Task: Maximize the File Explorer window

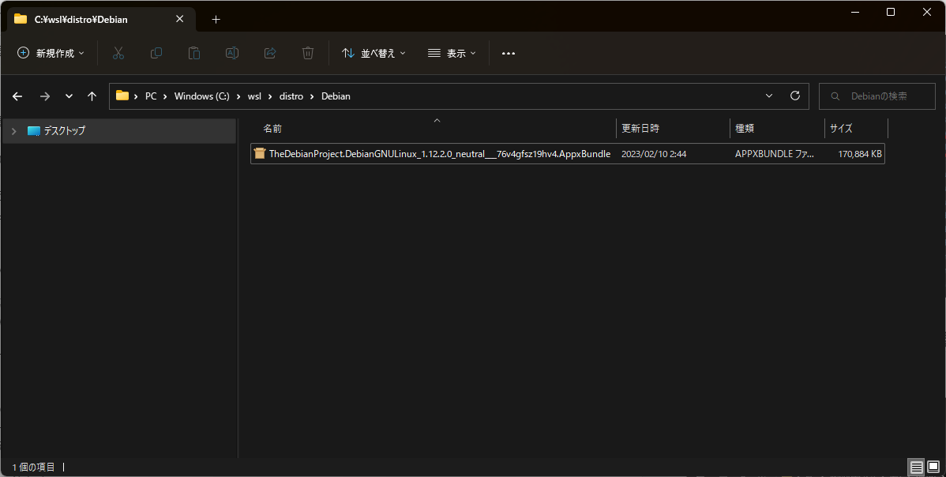Action: click(891, 12)
